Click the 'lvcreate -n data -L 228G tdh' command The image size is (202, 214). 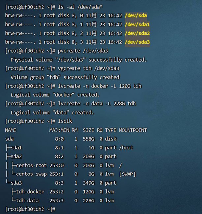point(97,104)
